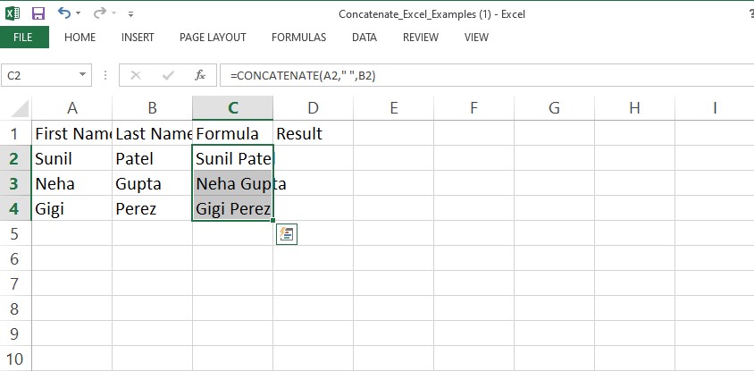This screenshot has width=754, height=371.
Task: Click the Undo arrow icon
Action: (63, 13)
